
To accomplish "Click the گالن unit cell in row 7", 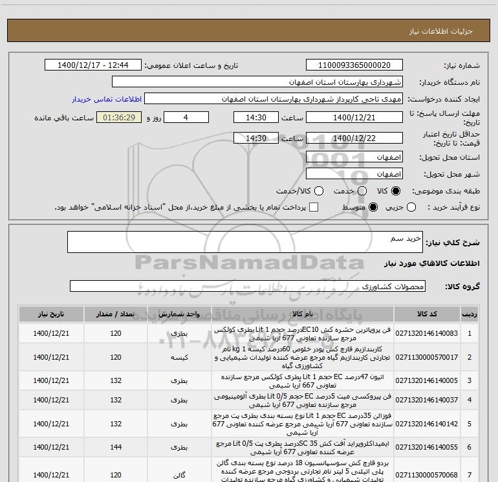I will tap(179, 475).
